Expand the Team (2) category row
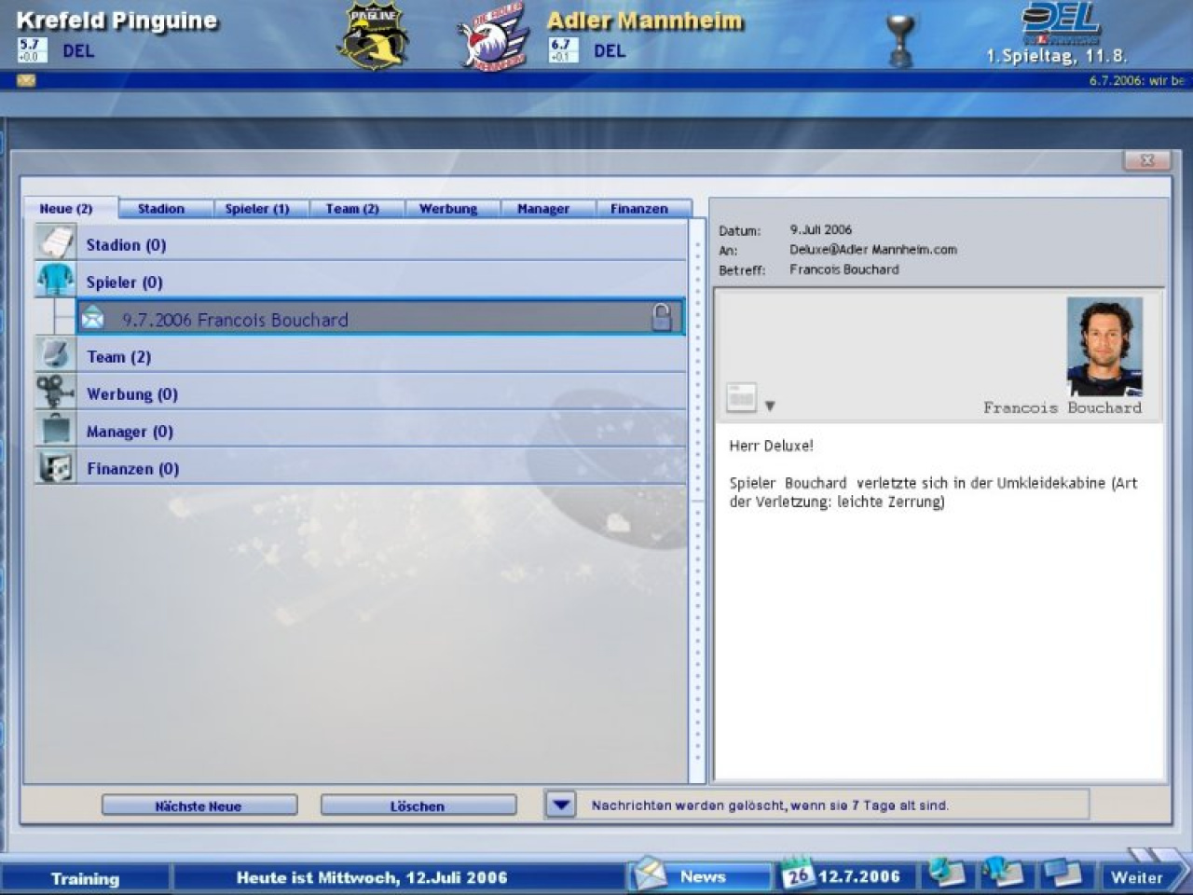1193x895 pixels. [361, 355]
